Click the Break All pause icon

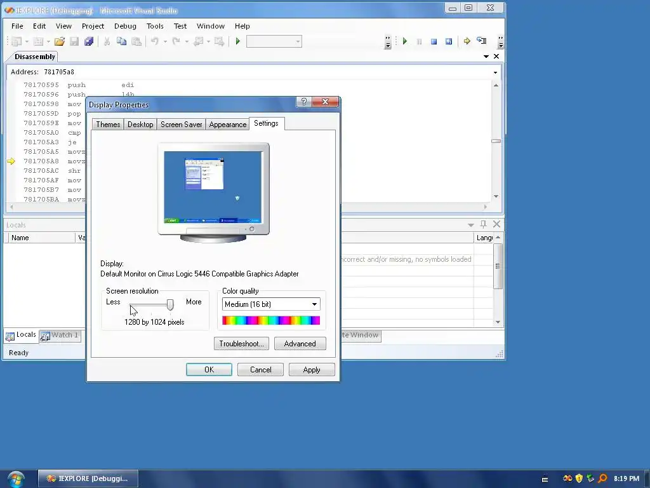419,41
